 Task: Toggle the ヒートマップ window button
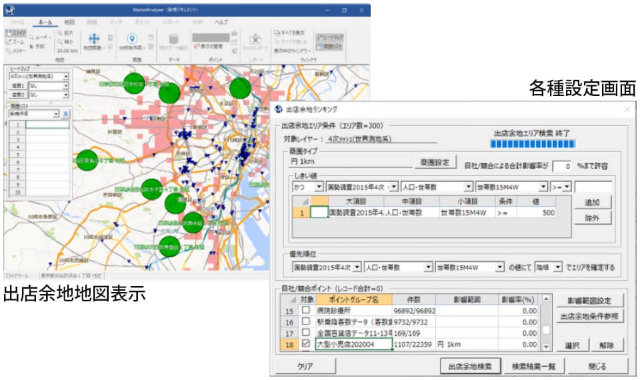coord(330,37)
